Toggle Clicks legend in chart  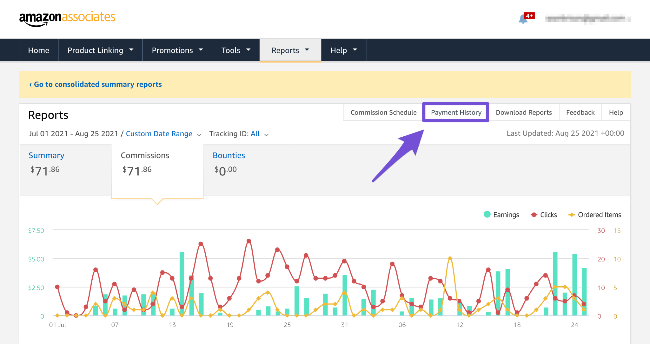[544, 215]
